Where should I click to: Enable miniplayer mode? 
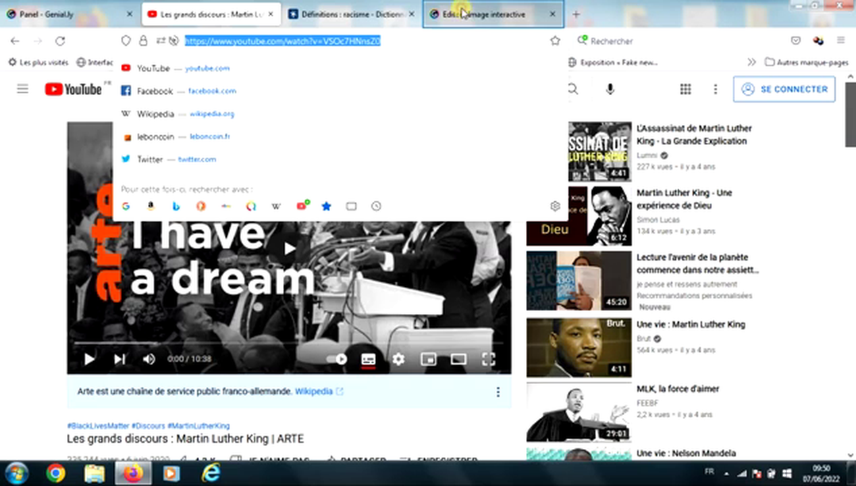tap(429, 359)
